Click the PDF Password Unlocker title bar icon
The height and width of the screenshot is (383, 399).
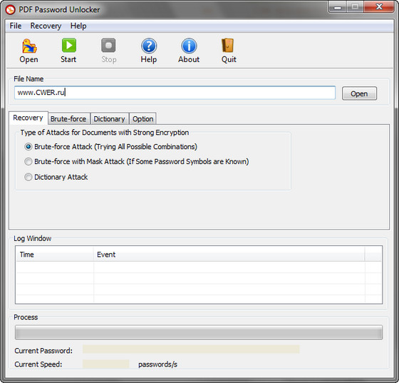[11, 10]
